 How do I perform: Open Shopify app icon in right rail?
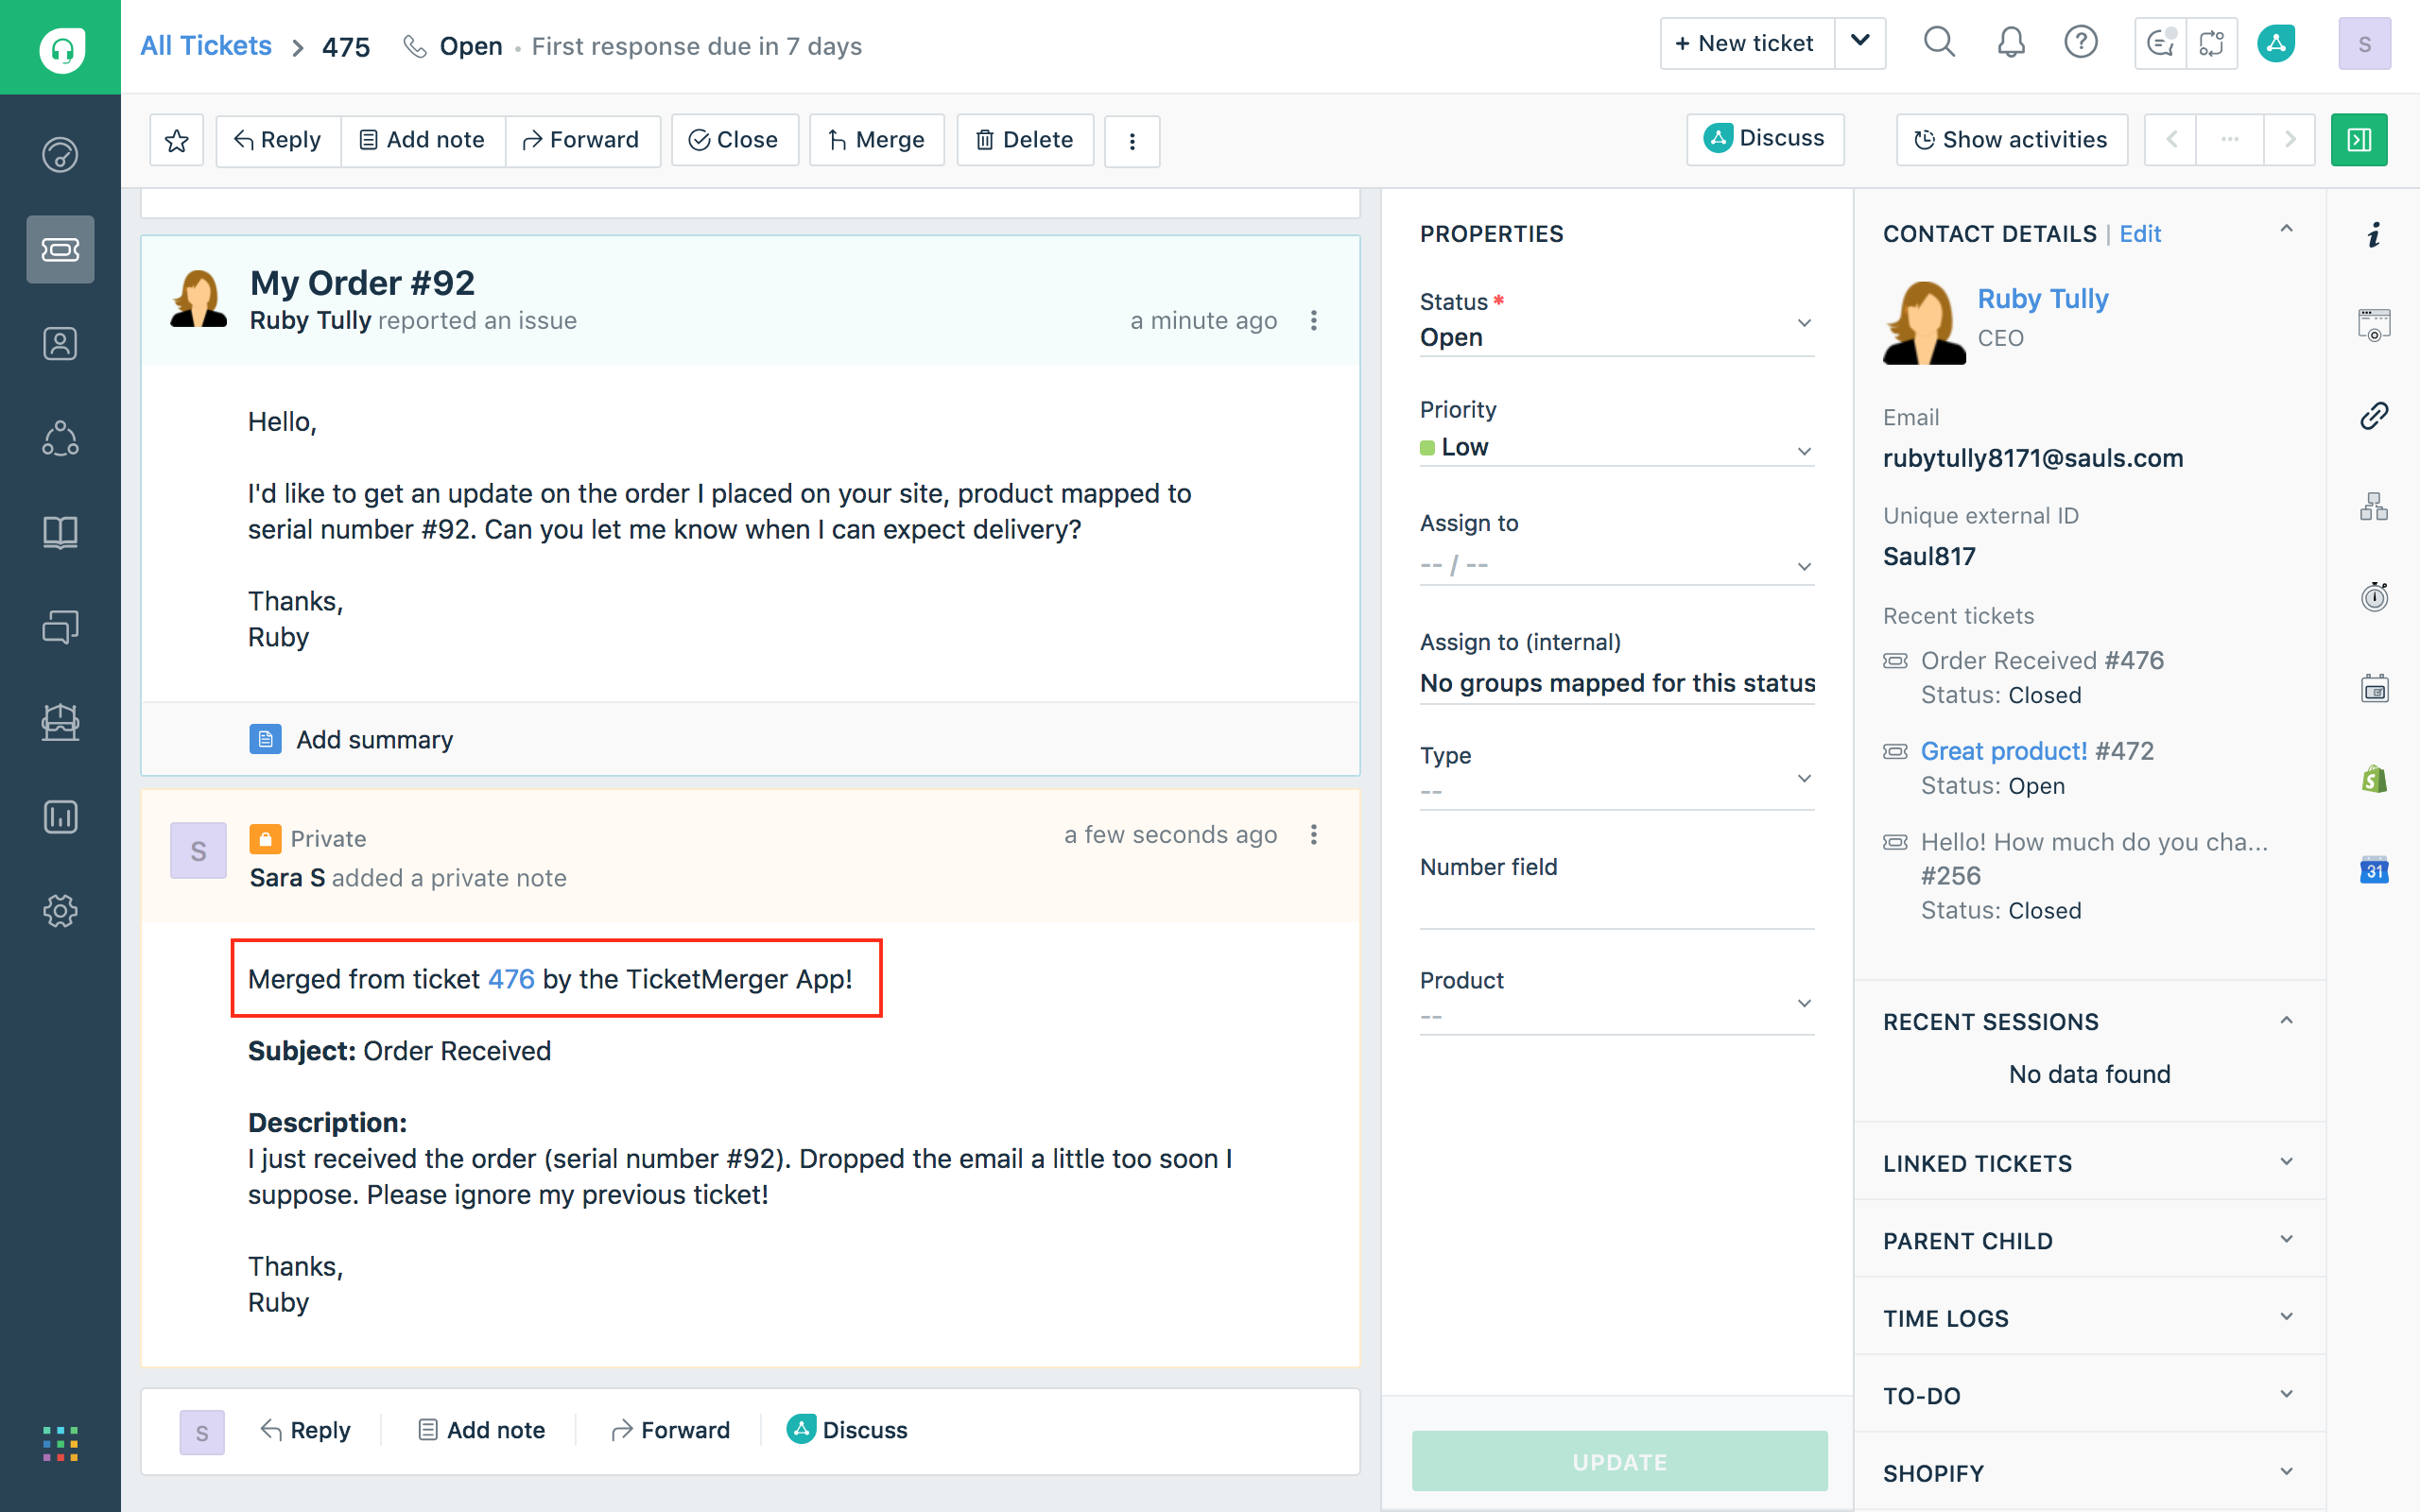[x=2374, y=779]
